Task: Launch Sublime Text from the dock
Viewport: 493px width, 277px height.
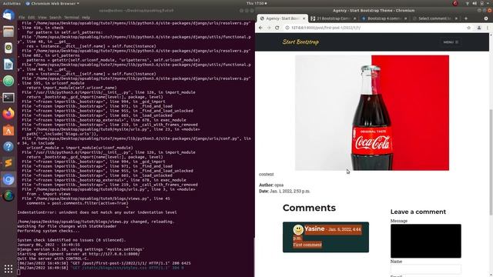Action: click(8, 163)
